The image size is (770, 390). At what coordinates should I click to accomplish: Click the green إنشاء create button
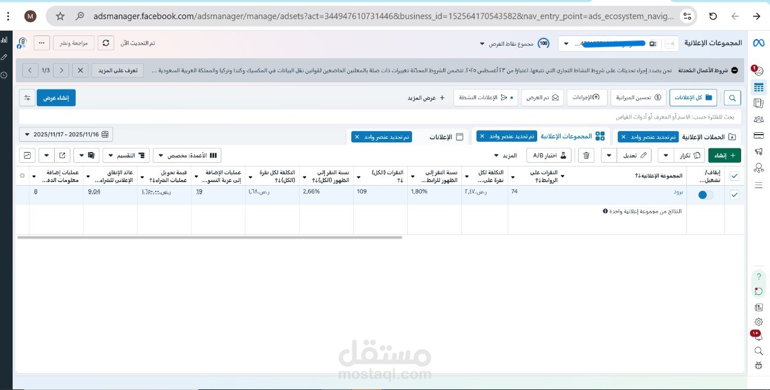click(724, 155)
